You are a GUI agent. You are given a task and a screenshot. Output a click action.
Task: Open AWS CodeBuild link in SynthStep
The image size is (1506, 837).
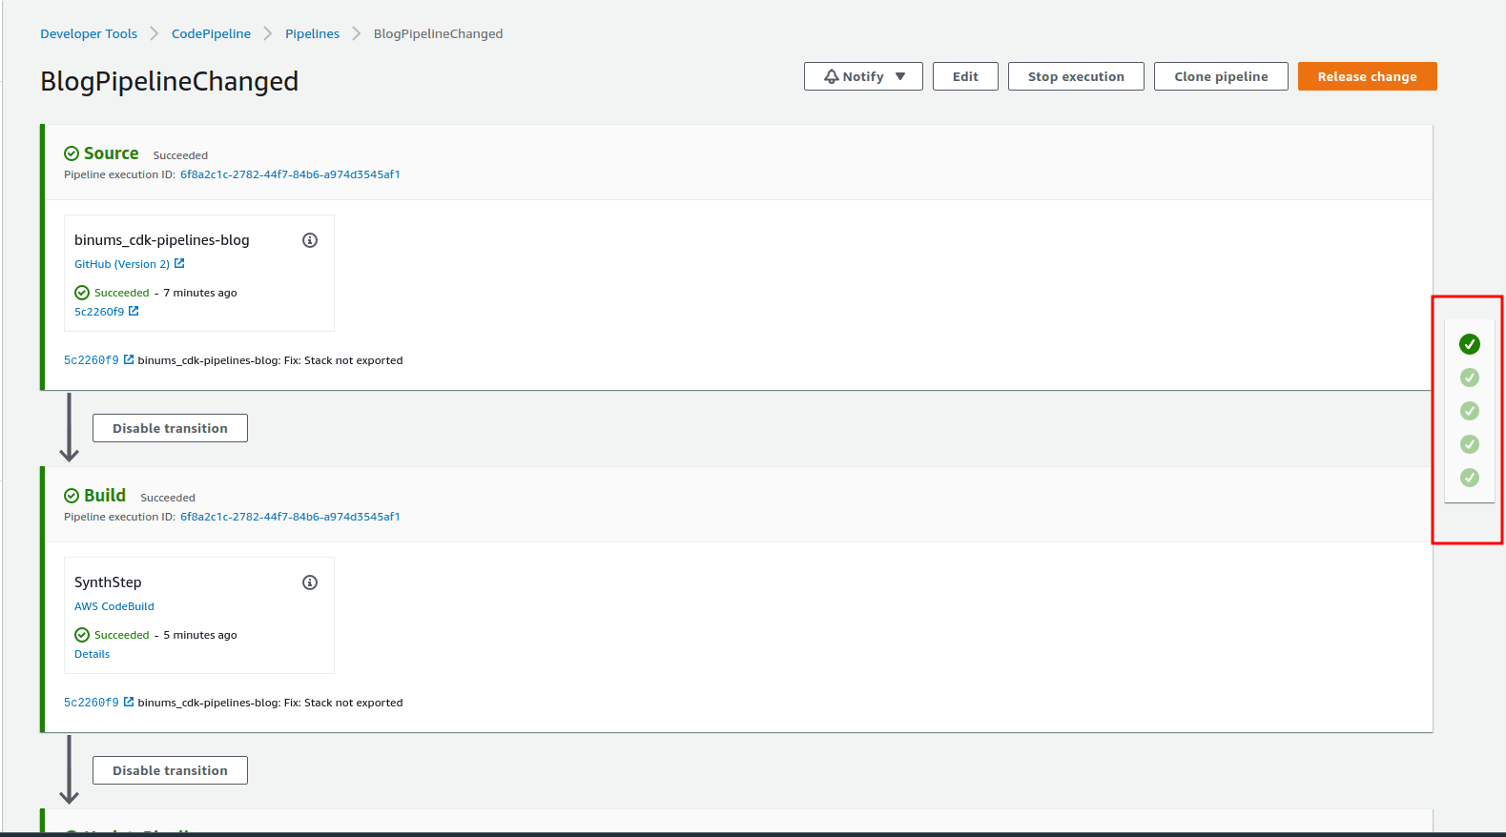click(114, 606)
